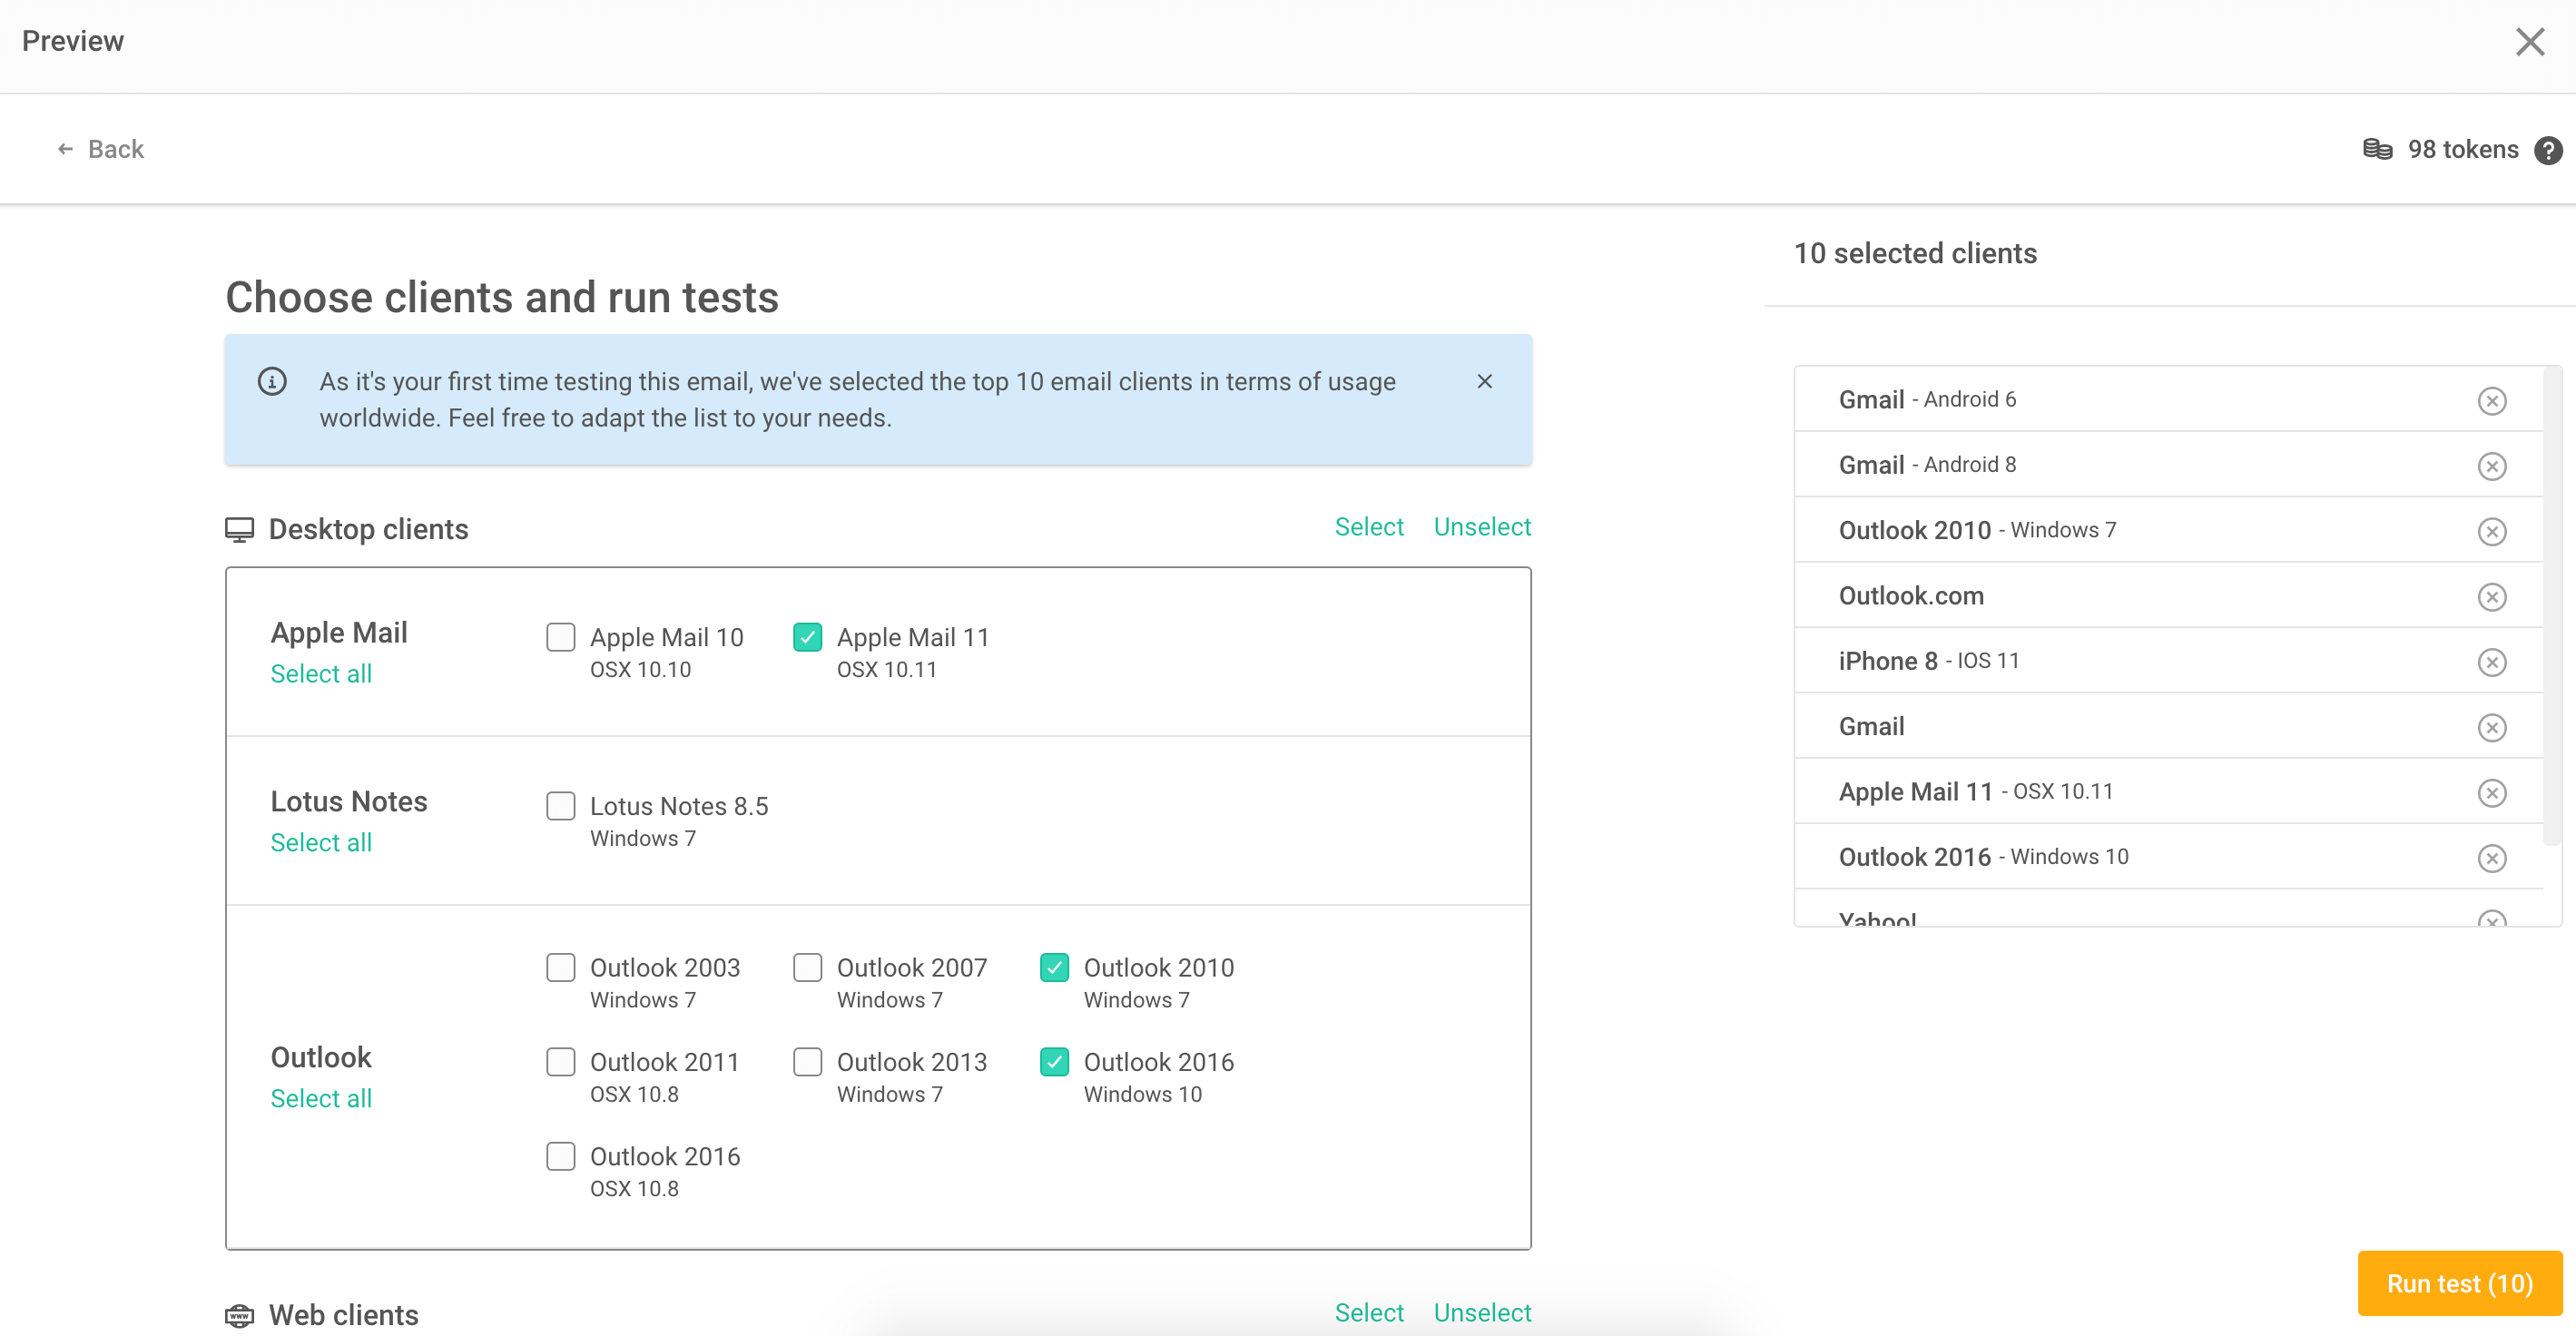
Task: Click the web clients browser icon
Action: point(239,1314)
